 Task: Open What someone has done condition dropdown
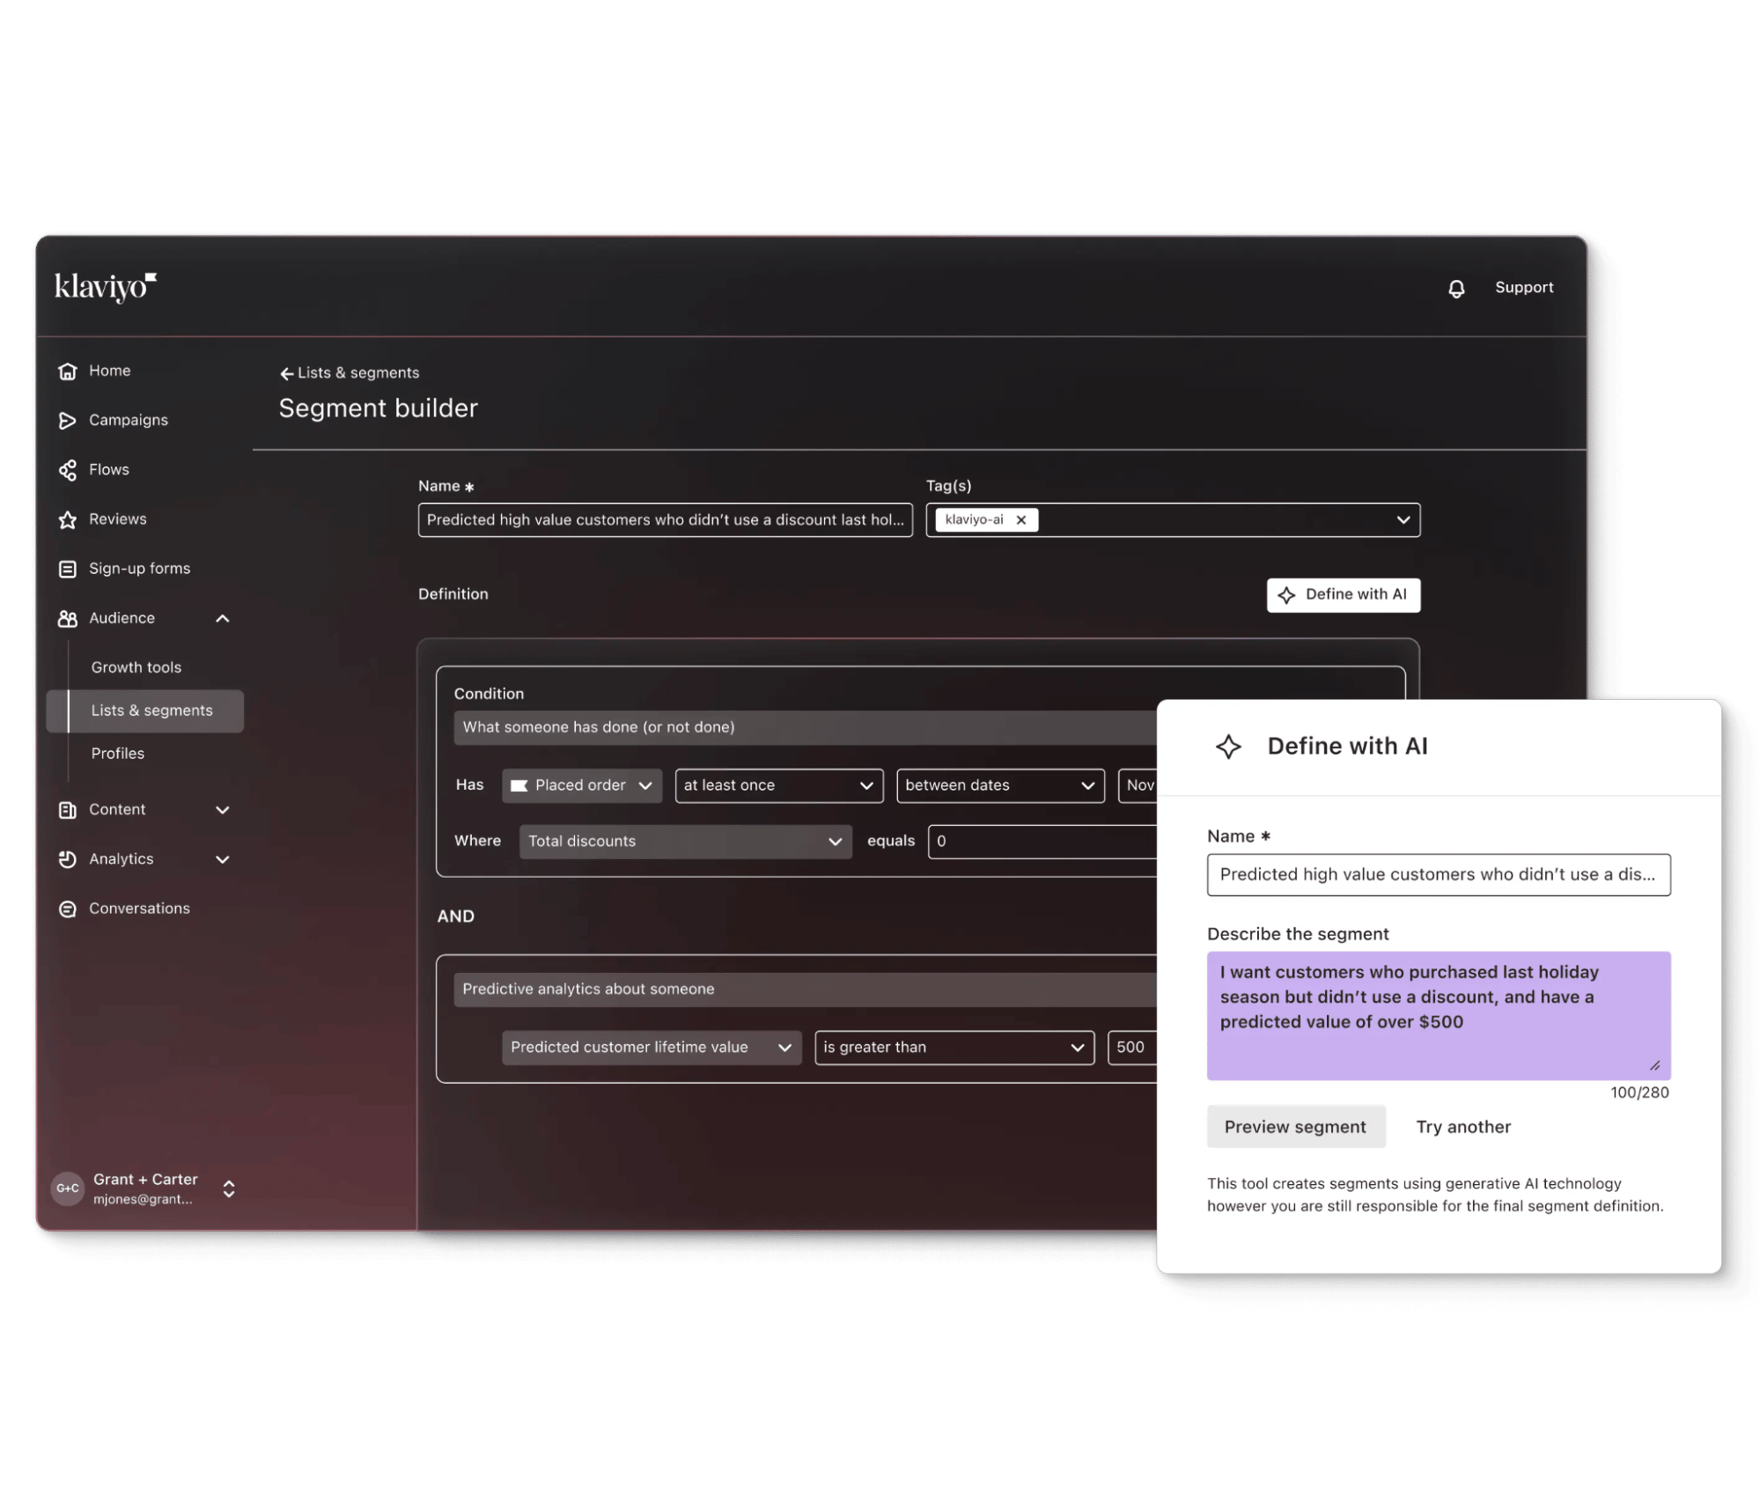click(x=805, y=727)
